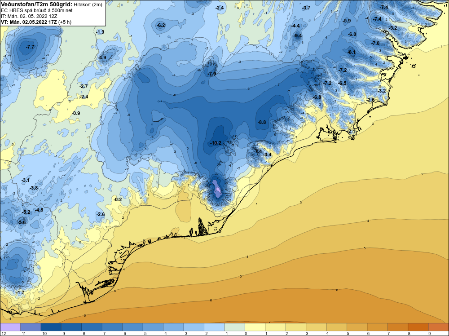The height and width of the screenshot is (336, 449).
Task: Click the '-3.7' temperature label
Action: (x=306, y=8)
